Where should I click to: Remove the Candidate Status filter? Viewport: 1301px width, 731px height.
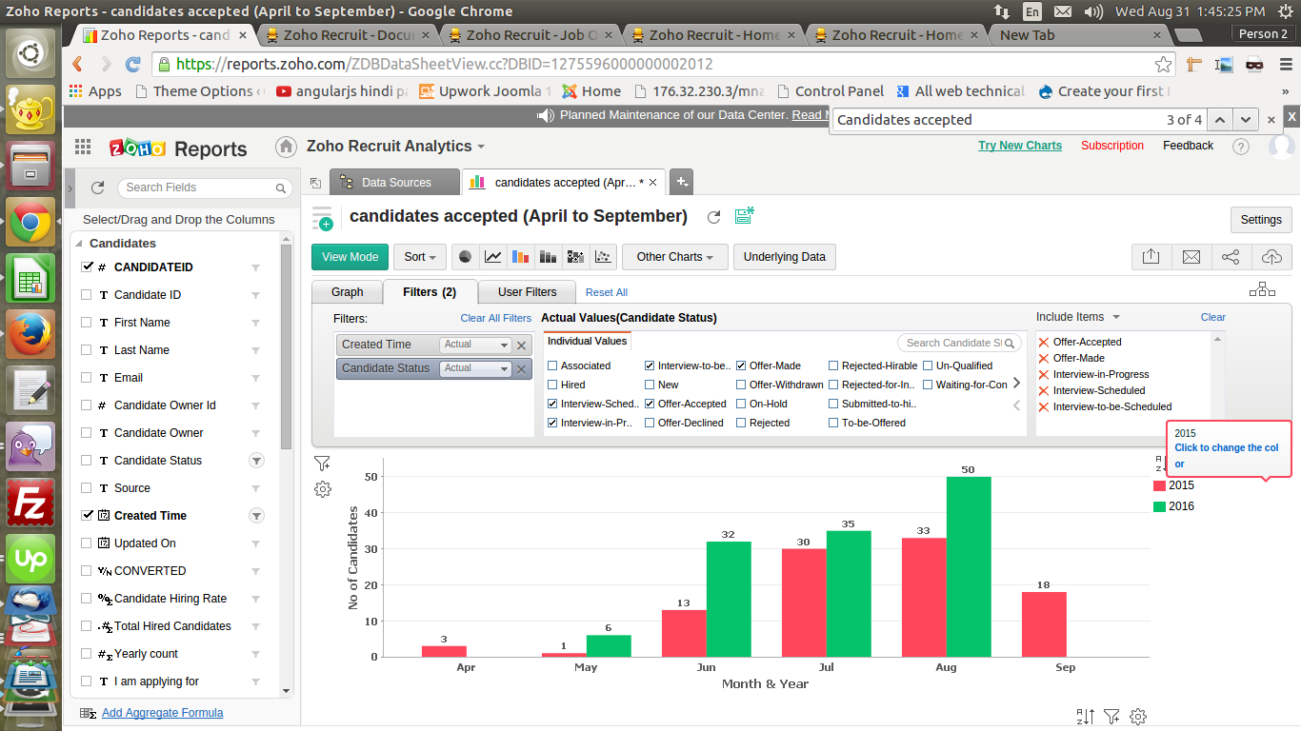coord(522,369)
